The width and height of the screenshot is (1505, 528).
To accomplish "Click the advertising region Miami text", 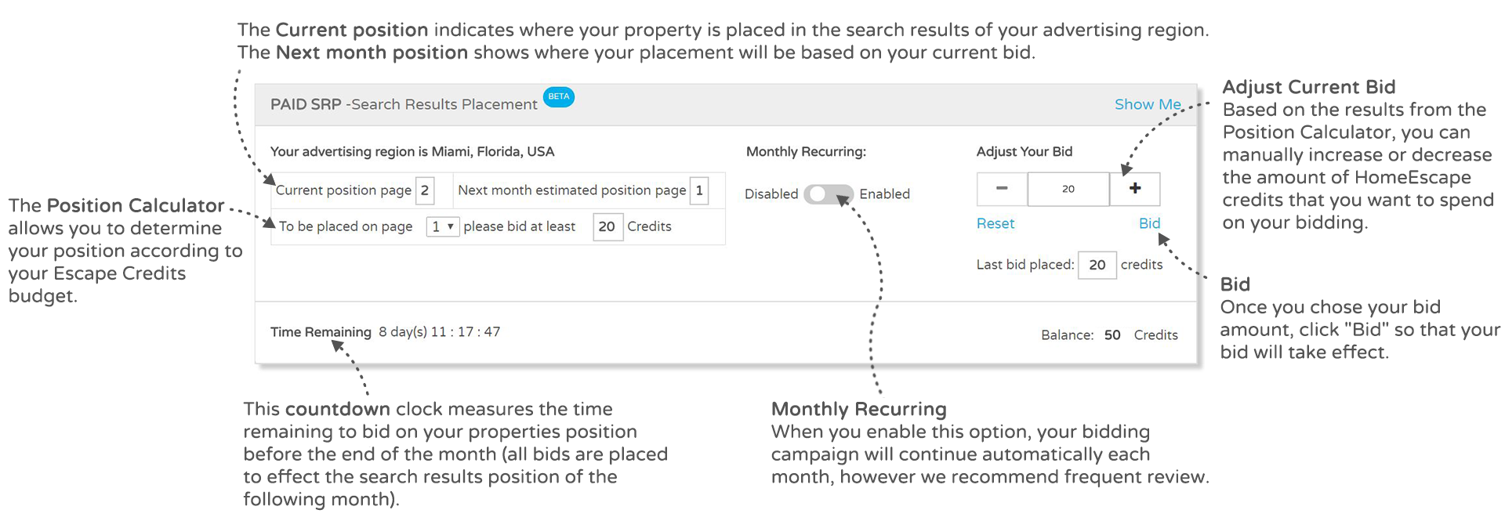I will coord(412,151).
